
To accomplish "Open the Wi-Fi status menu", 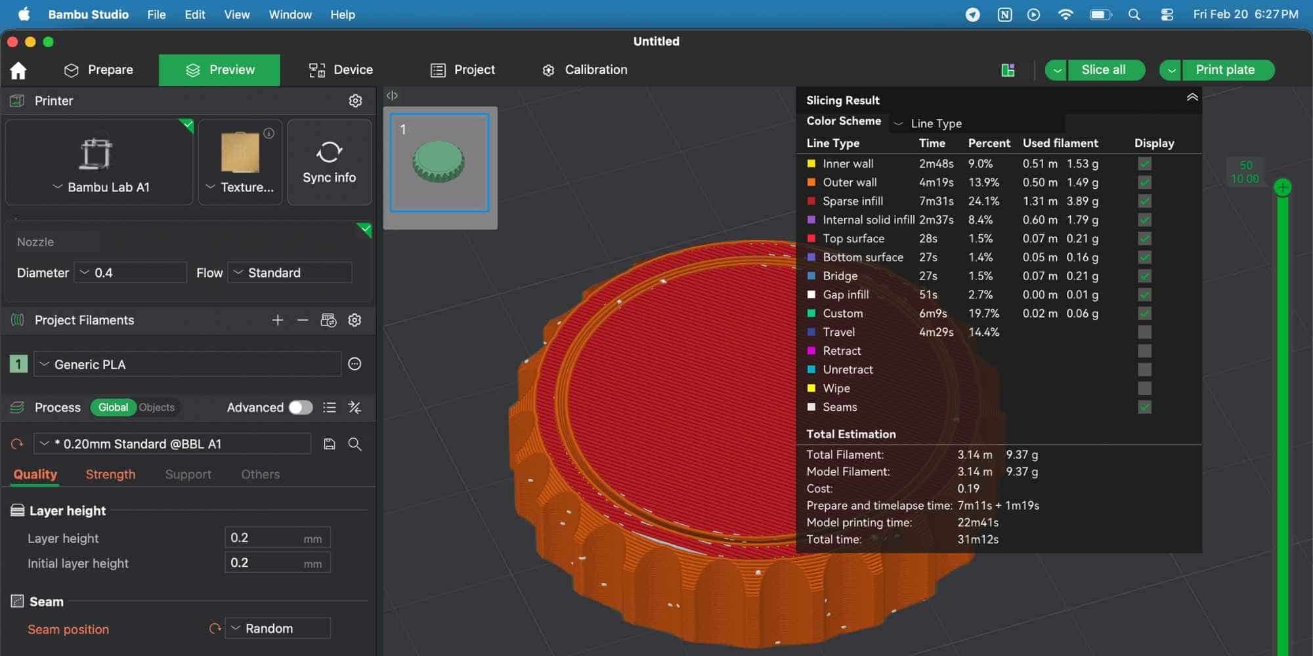I will [1065, 14].
